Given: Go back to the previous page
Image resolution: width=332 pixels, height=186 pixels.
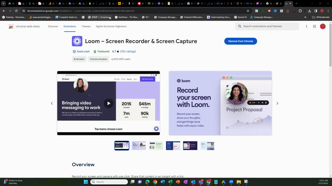Looking at the screenshot, I should coord(4,11).
